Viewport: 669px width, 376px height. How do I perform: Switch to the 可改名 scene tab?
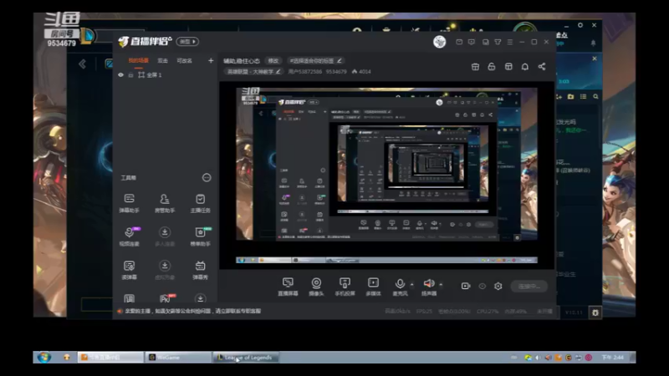click(184, 61)
